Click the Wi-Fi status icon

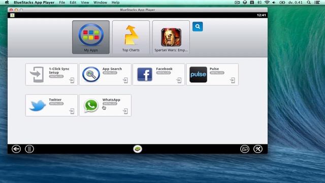[x=267, y=3]
